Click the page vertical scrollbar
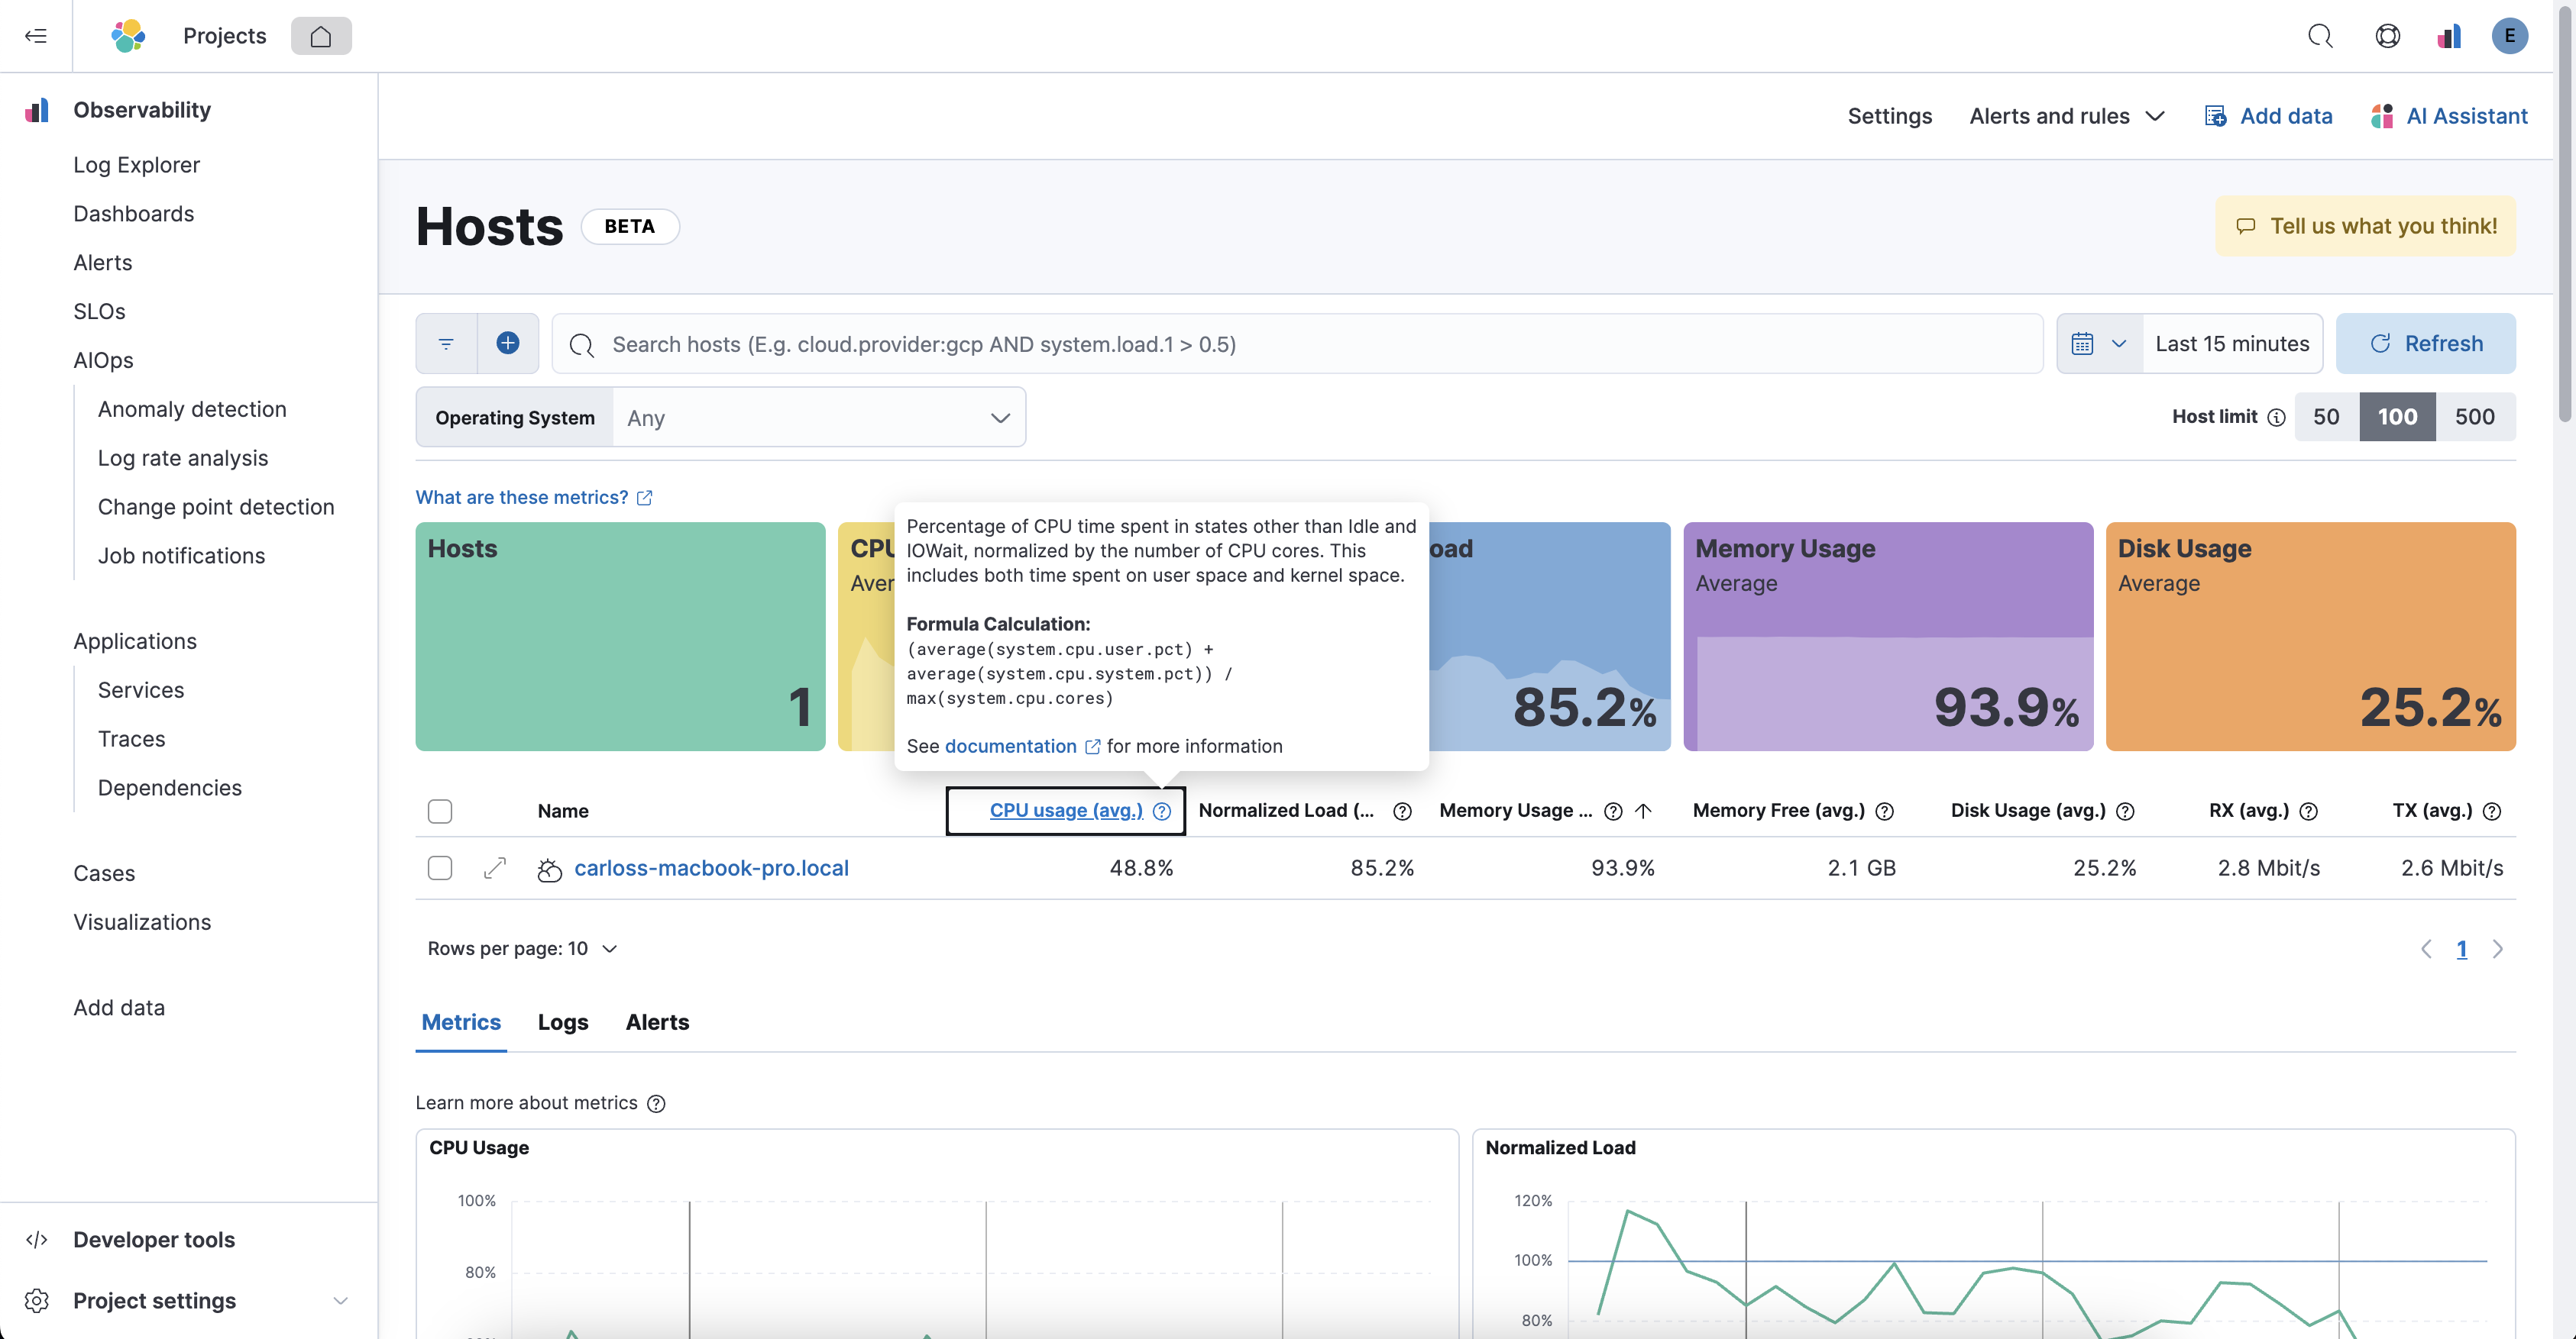 pyautogui.click(x=2565, y=215)
